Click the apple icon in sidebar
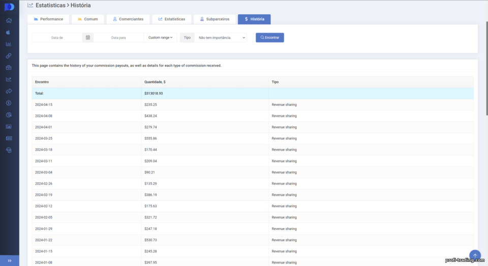This screenshot has height=266, width=488. pyautogui.click(x=9, y=33)
